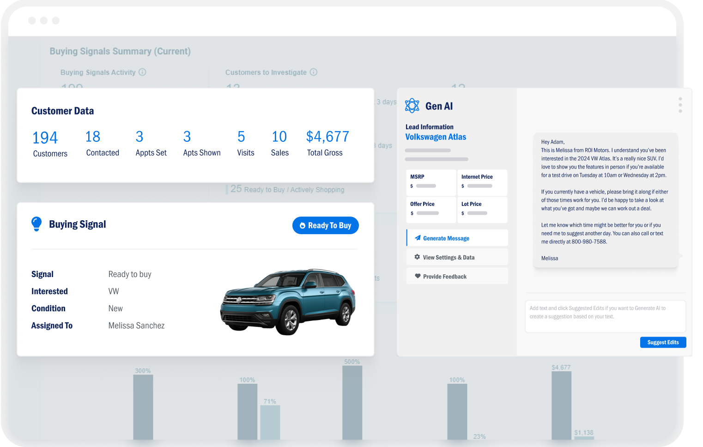
Task: Click the 3 Appts Set stat
Action: pos(151,143)
